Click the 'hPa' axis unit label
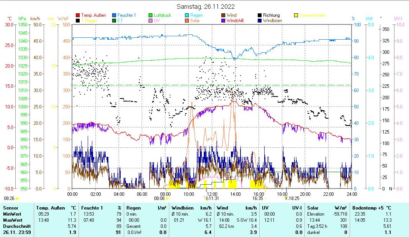Image resolution: width=409 pixels, height=237 pixels. 22,19
